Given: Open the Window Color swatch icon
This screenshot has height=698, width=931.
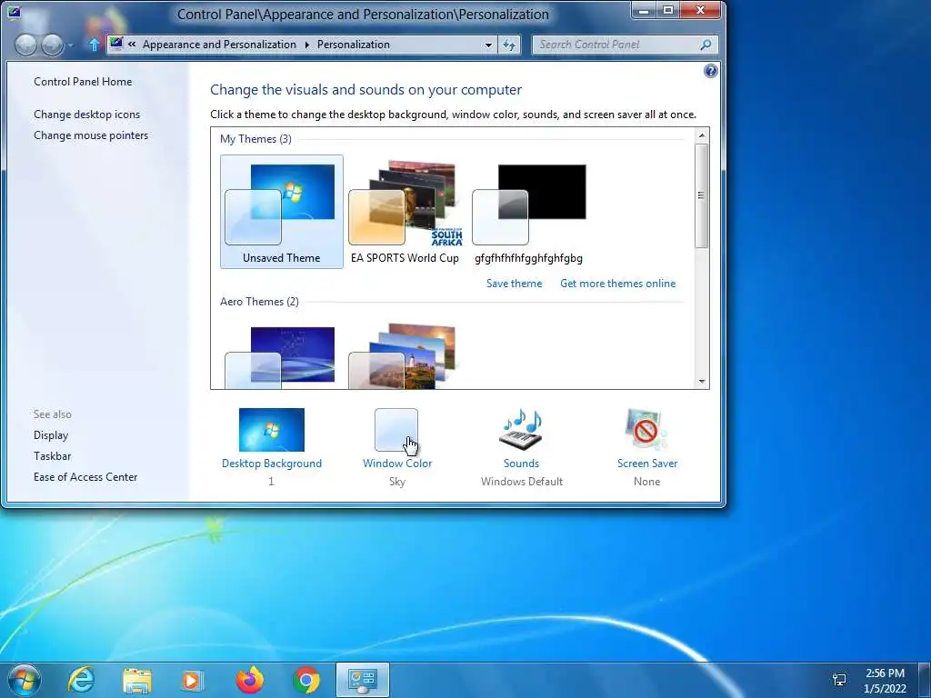Looking at the screenshot, I should click(396, 430).
